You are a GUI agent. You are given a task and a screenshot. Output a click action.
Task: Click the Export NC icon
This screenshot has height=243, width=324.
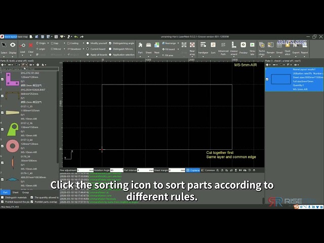[296, 45]
